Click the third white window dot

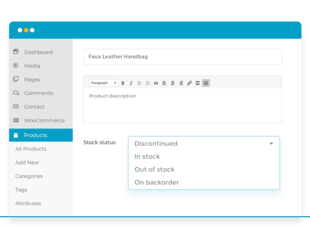click(32, 30)
